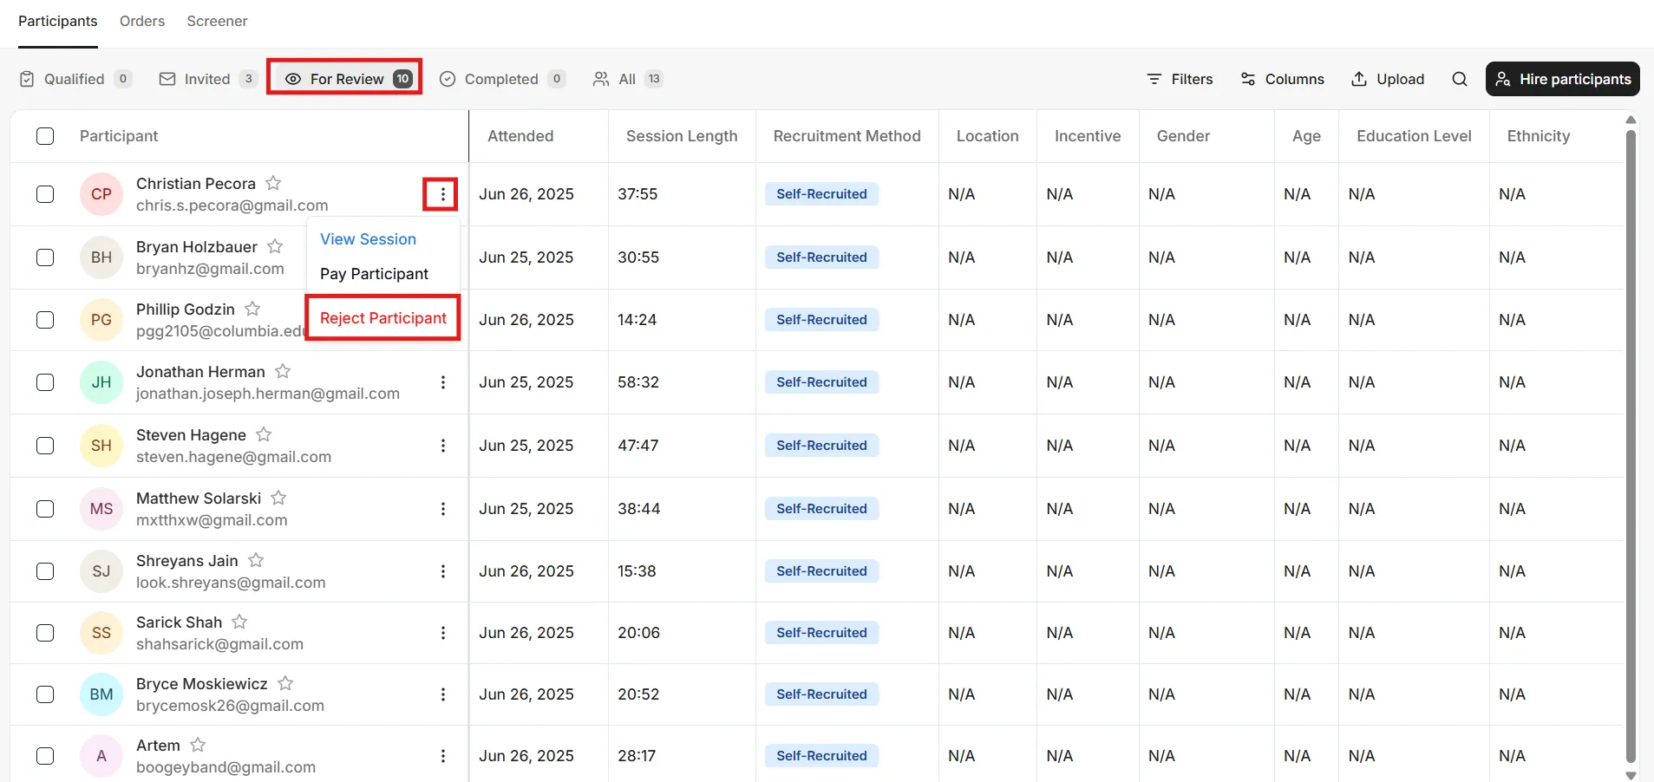Star Sarick Shah as favorite
Image resolution: width=1654 pixels, height=782 pixels.
point(239,622)
